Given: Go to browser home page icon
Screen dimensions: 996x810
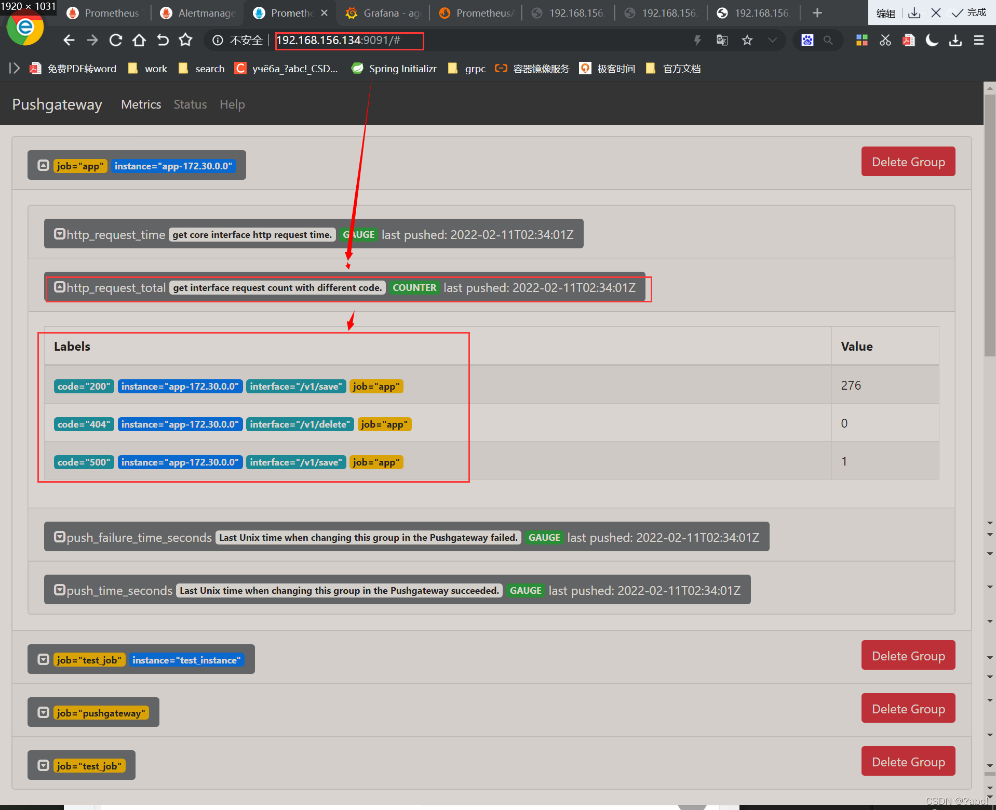Looking at the screenshot, I should point(139,41).
